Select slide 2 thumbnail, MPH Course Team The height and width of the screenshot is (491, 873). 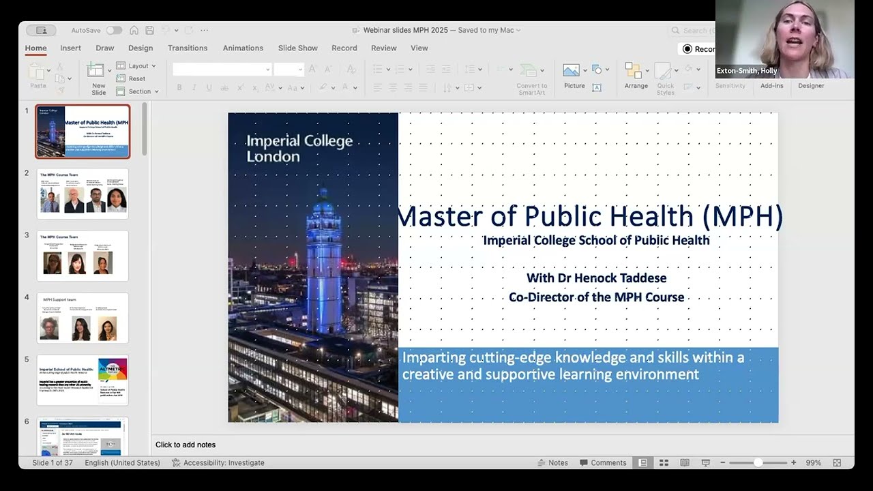coord(83,193)
